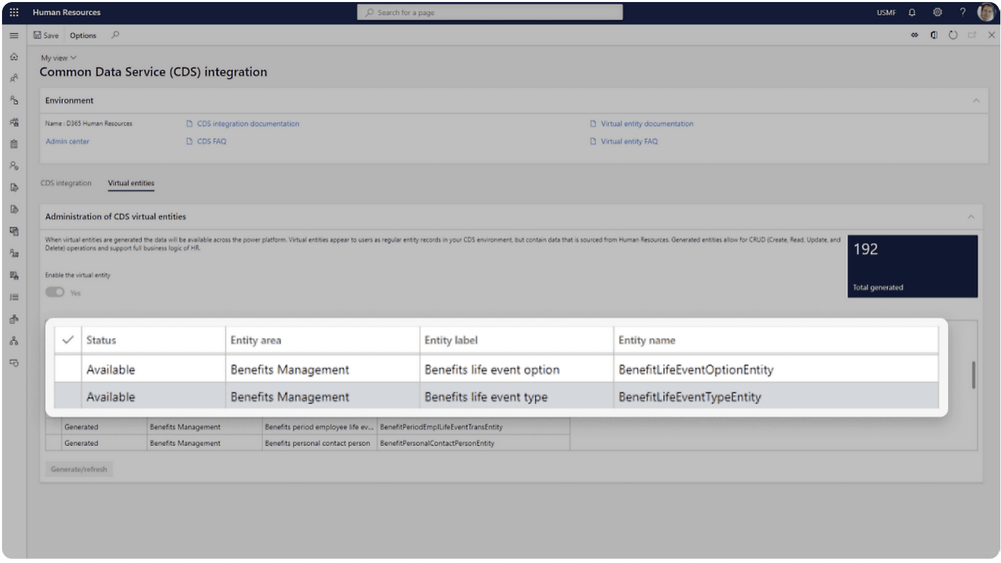1001x563 pixels.
Task: Sort by the Status column header
Action: point(153,340)
